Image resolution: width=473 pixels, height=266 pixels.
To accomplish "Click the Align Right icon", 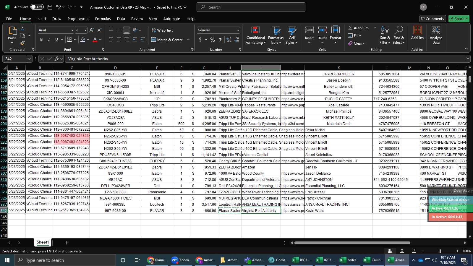I will click(x=127, y=40).
